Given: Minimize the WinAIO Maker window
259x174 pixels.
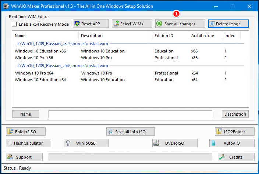Looking at the screenshot, I should coord(216,6).
